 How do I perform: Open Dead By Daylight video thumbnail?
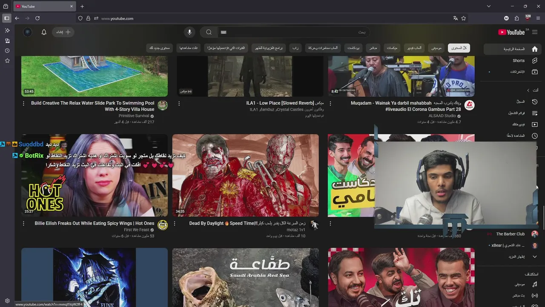click(246, 175)
